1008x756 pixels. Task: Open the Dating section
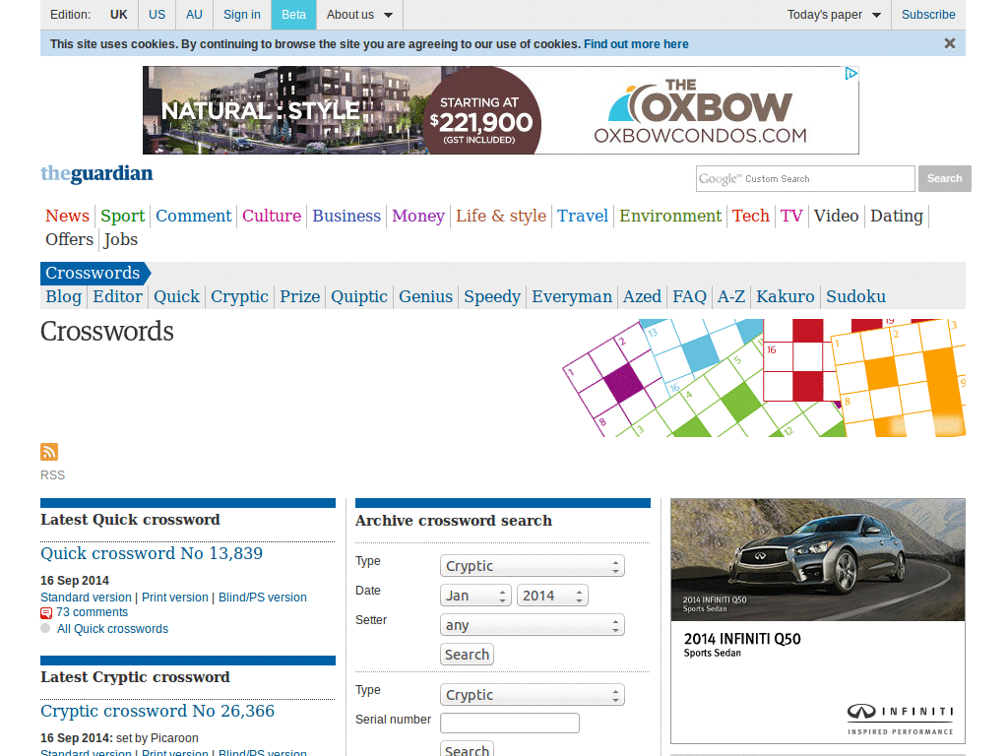(x=897, y=216)
